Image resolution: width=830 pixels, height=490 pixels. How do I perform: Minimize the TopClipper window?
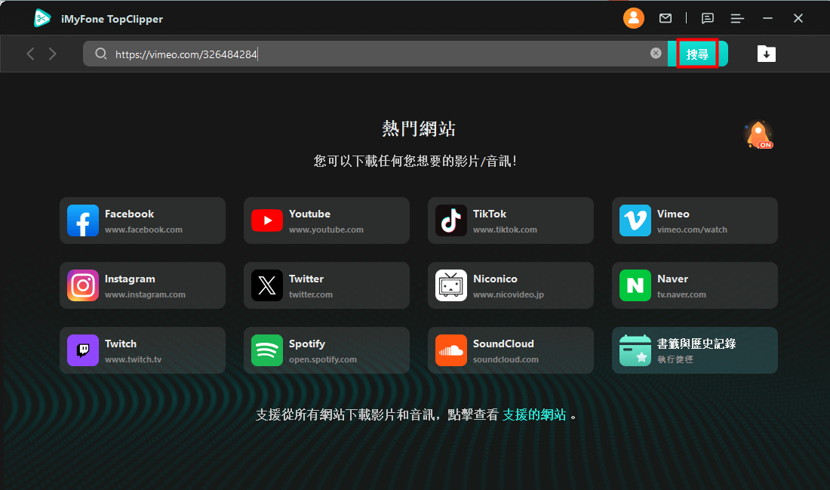[x=767, y=19]
